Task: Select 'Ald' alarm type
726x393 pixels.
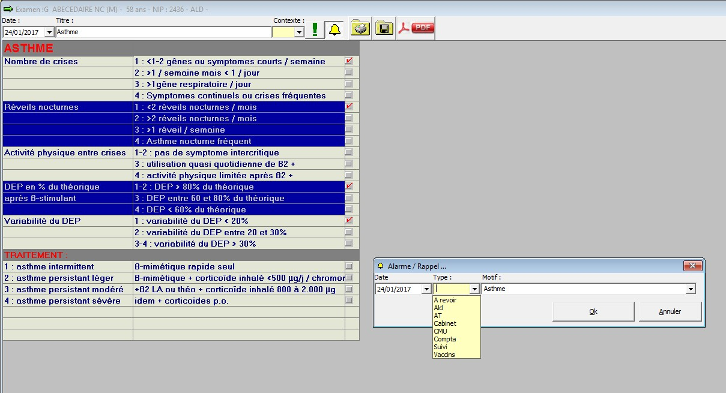Action: coord(456,308)
